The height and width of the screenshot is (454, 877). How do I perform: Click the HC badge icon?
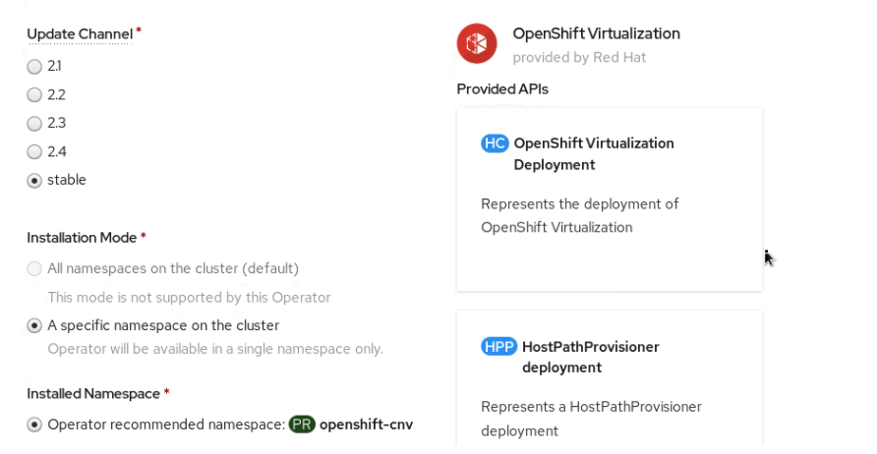(x=495, y=143)
